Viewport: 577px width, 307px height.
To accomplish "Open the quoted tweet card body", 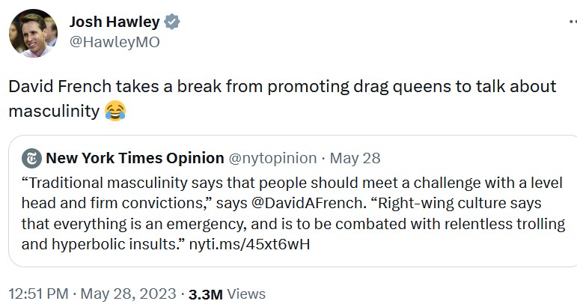I will (293, 201).
